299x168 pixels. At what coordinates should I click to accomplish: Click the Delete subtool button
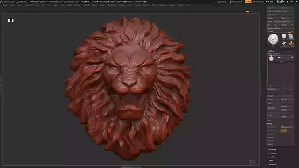(273, 115)
